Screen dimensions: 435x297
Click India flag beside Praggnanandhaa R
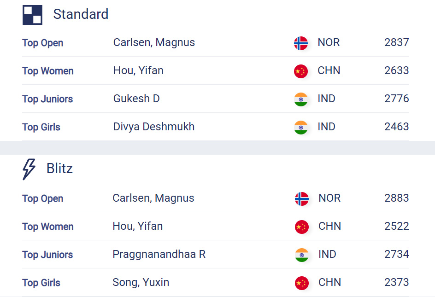pyautogui.click(x=301, y=255)
